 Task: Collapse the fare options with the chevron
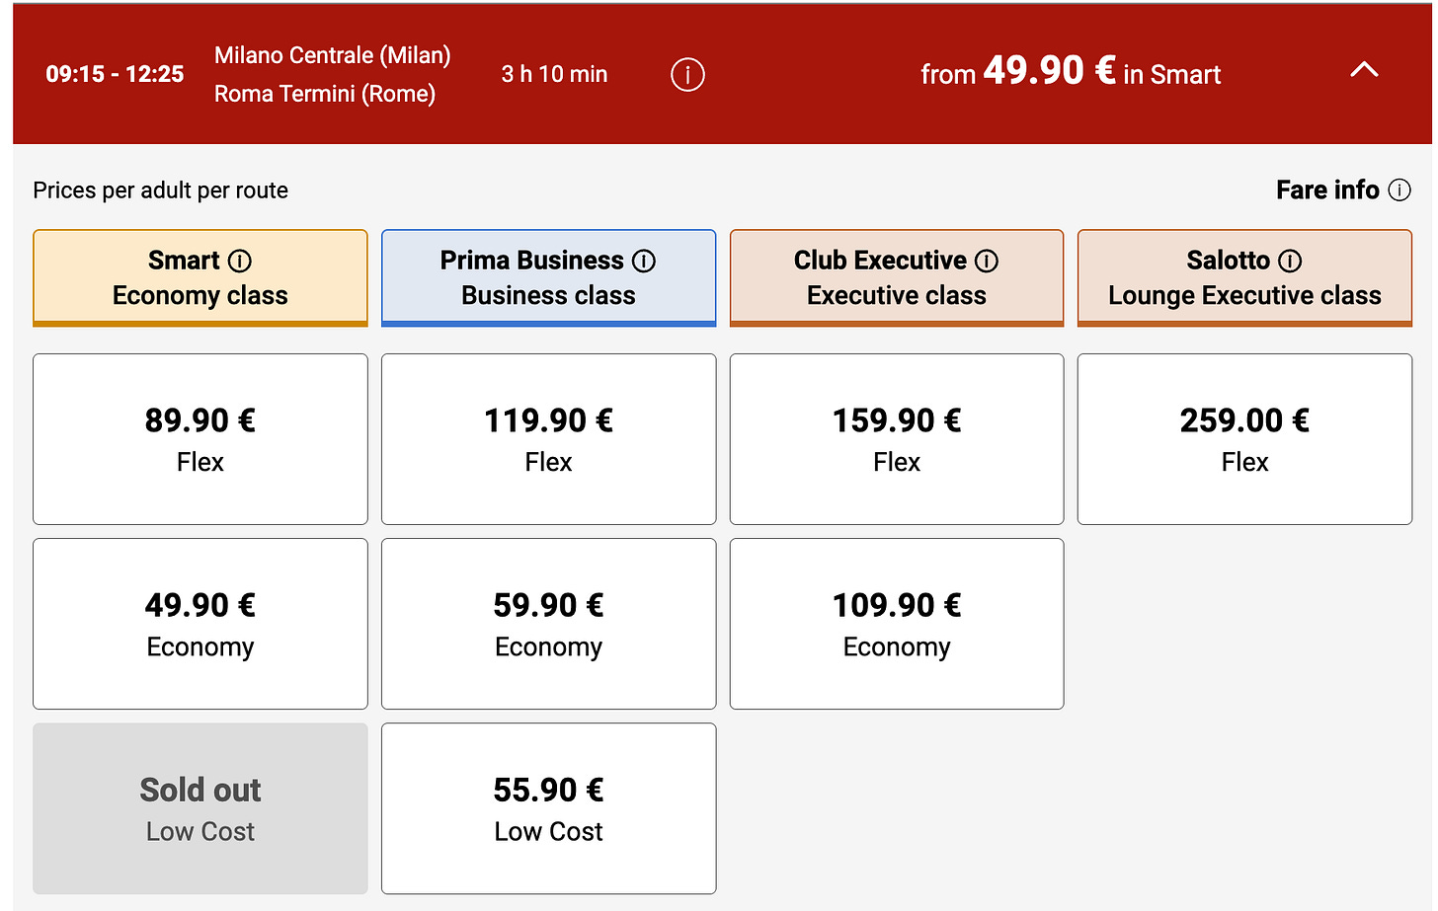[x=1365, y=70]
